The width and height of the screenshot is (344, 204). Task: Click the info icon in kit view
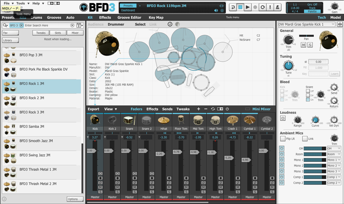(170, 24)
